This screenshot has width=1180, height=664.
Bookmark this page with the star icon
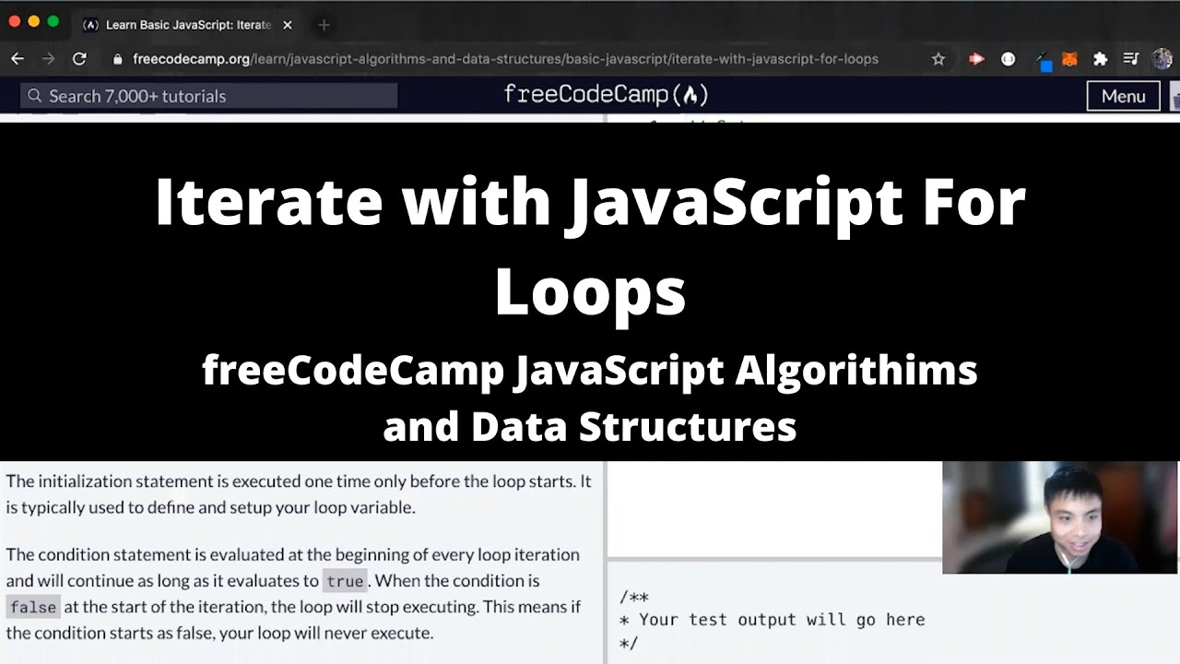[938, 59]
